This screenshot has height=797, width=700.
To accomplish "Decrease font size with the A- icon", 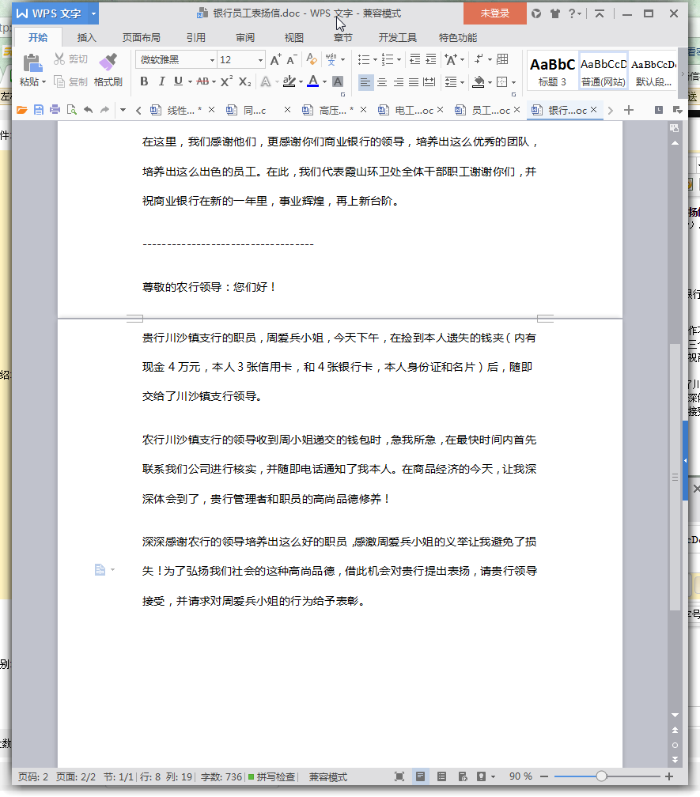I will 292,60.
